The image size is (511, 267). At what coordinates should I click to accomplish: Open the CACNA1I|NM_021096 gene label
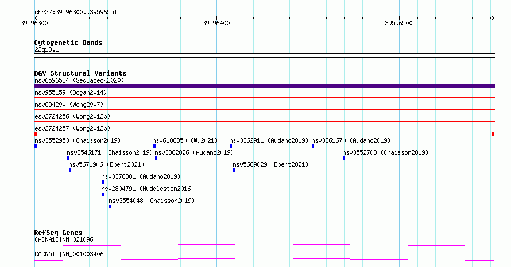[x=64, y=239]
